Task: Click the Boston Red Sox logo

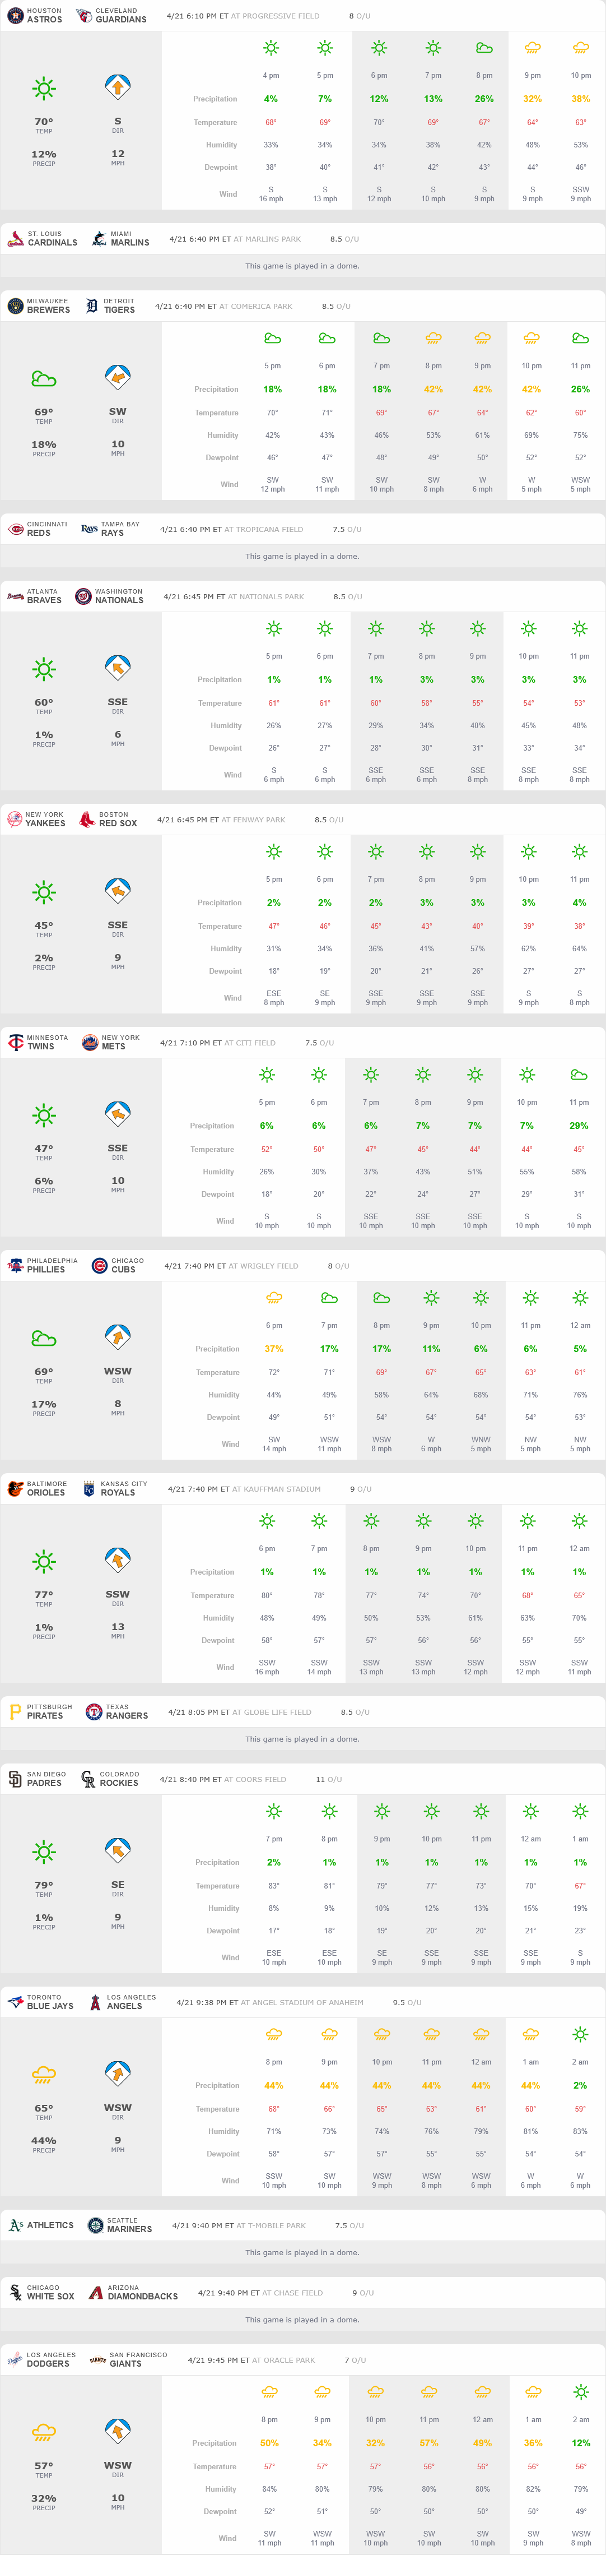Action: coord(87,820)
